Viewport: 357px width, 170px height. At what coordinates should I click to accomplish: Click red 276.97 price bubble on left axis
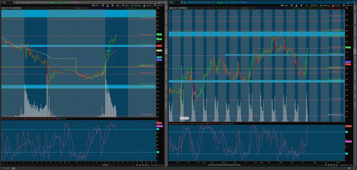[159, 46]
